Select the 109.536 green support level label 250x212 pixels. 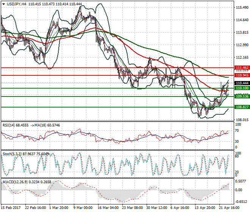click(x=242, y=97)
